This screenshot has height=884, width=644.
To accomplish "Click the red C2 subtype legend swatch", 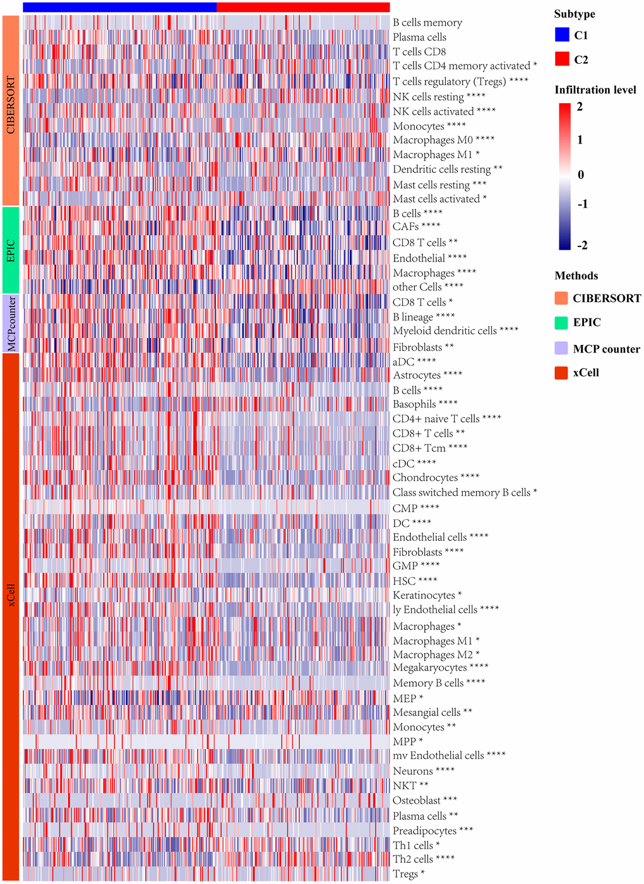I will pos(562,59).
